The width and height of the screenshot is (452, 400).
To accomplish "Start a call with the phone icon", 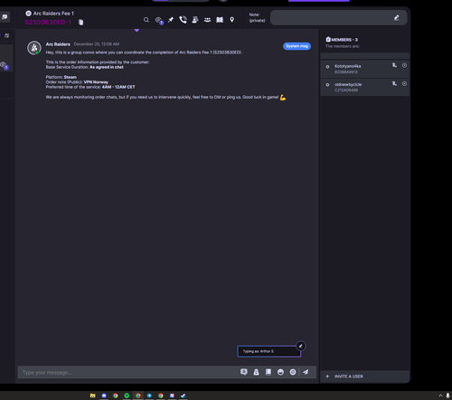I will tap(183, 20).
